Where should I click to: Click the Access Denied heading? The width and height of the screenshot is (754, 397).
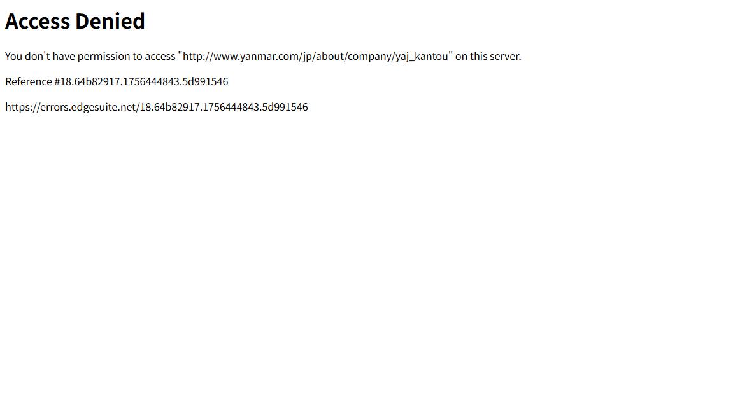coord(75,21)
